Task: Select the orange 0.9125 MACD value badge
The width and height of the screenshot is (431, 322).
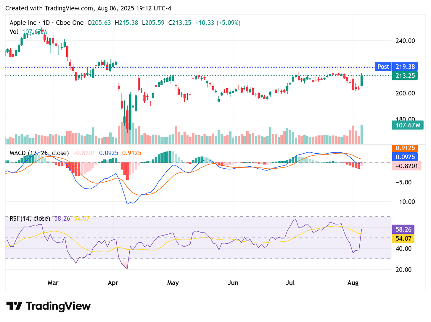Action: tap(405, 148)
